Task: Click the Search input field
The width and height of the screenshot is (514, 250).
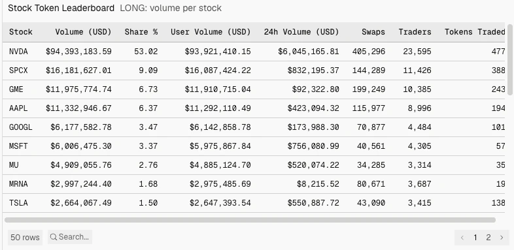Action: (70, 237)
